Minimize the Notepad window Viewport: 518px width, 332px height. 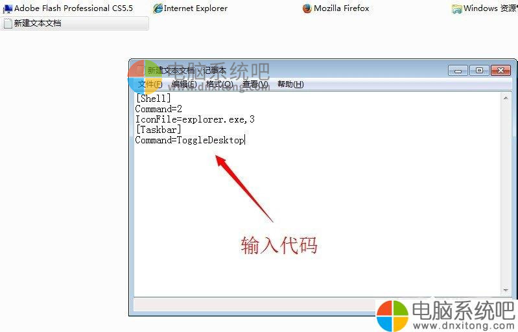(458, 71)
